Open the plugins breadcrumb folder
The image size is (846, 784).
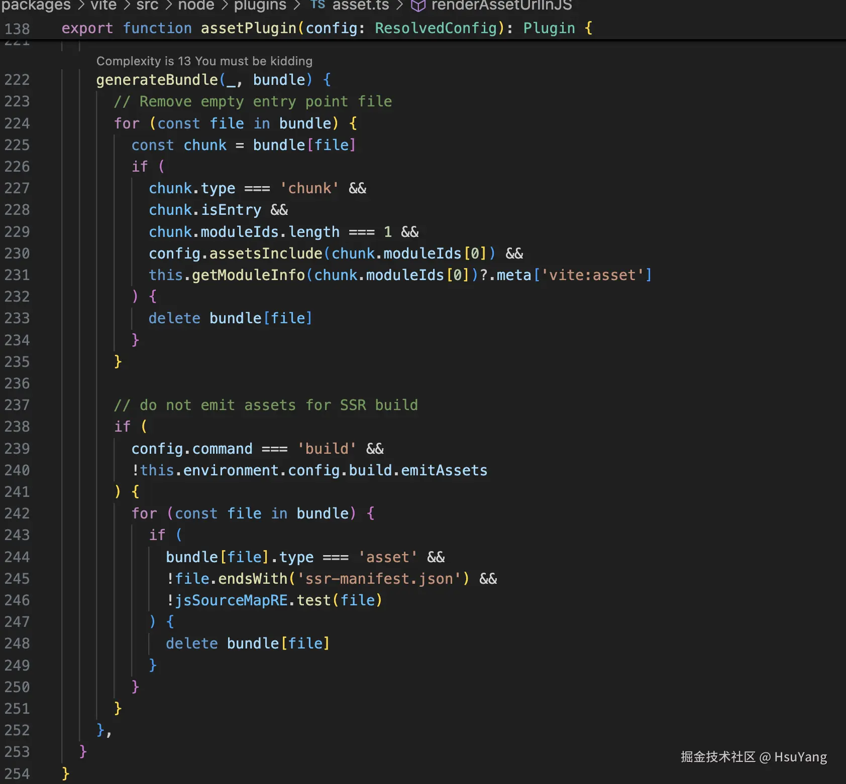(260, 5)
